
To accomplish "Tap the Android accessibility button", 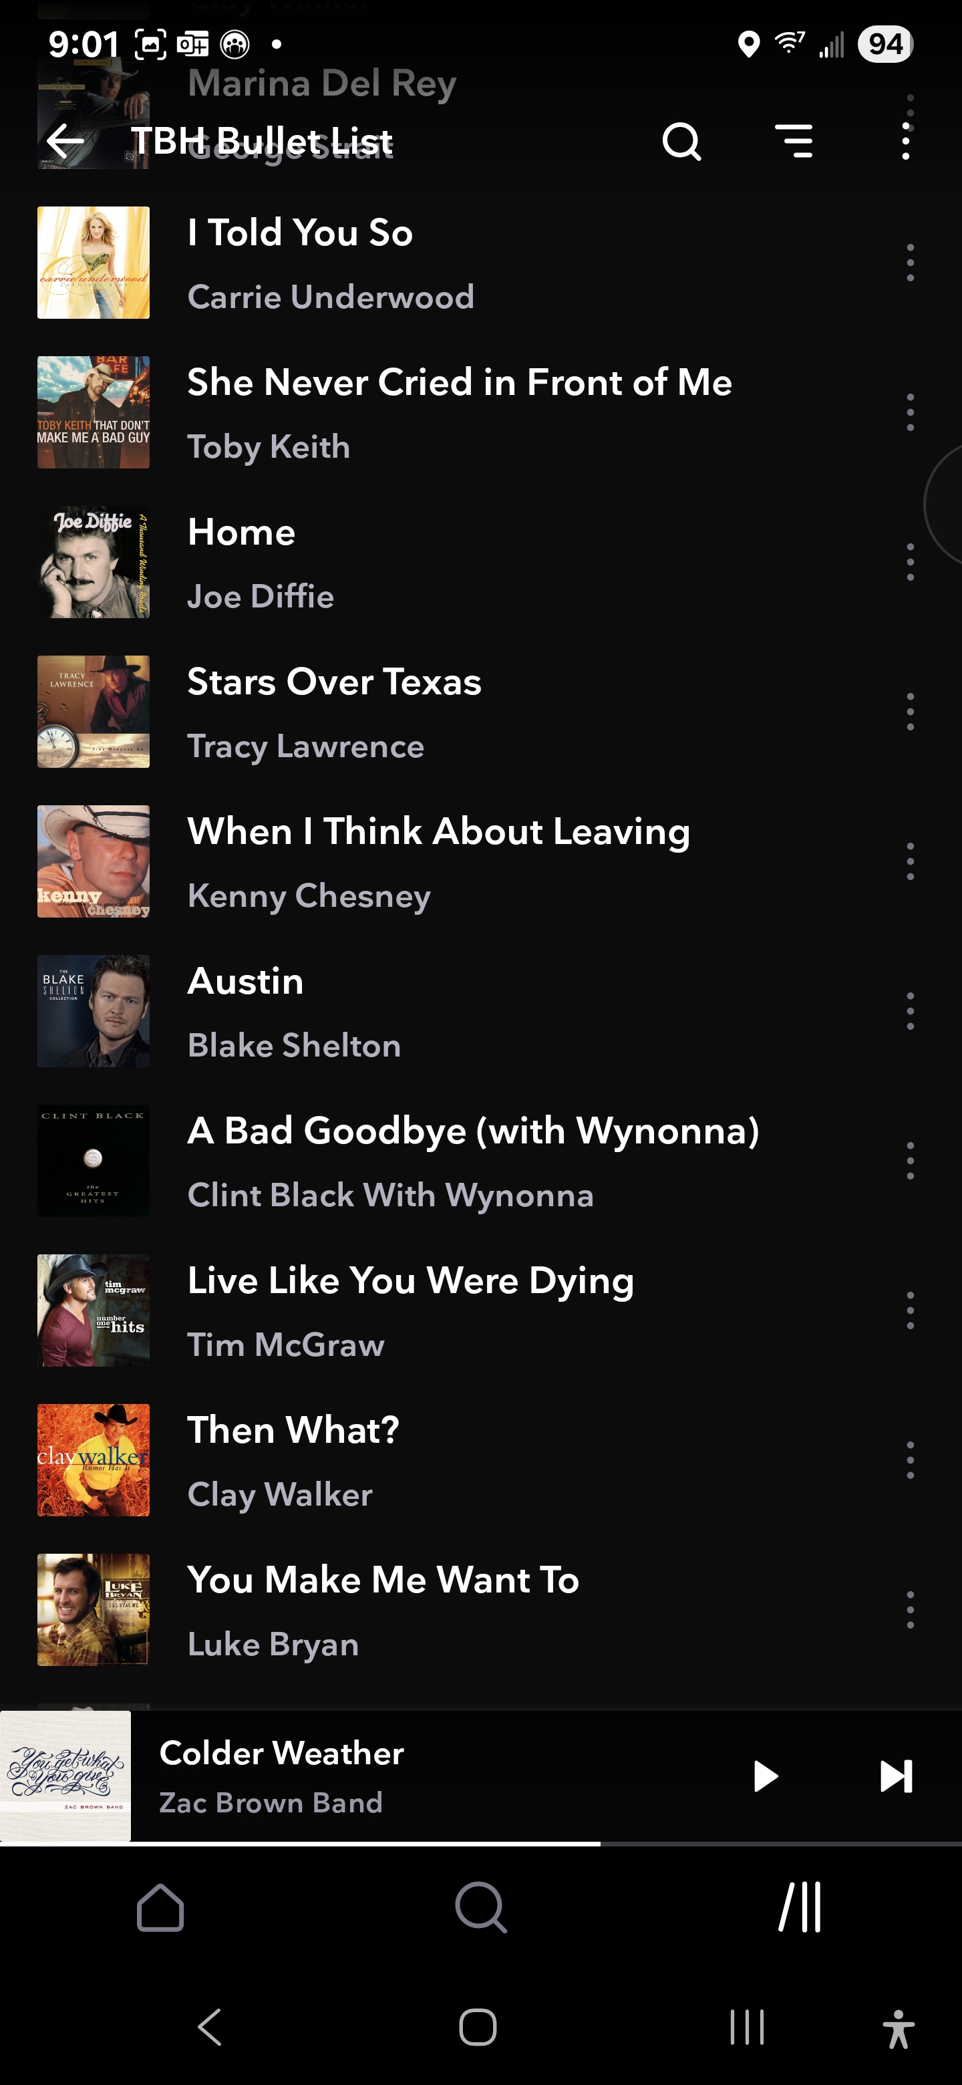I will click(898, 2028).
